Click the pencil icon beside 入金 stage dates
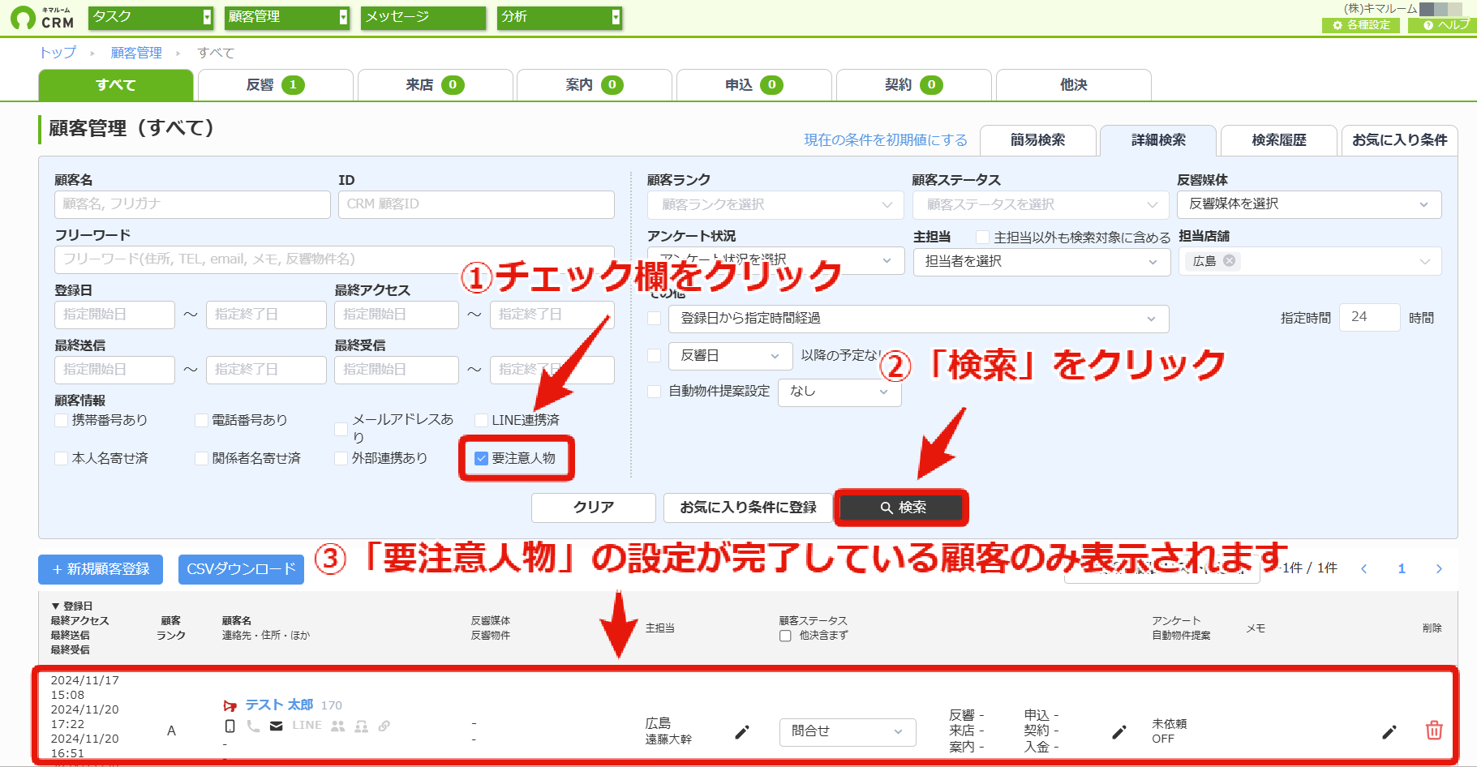 pyautogui.click(x=1119, y=732)
